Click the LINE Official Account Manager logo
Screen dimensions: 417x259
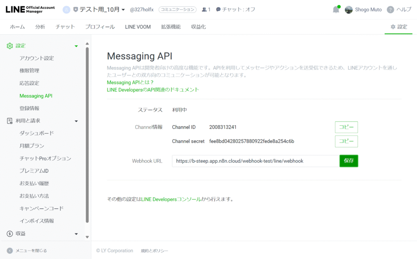[30, 9]
